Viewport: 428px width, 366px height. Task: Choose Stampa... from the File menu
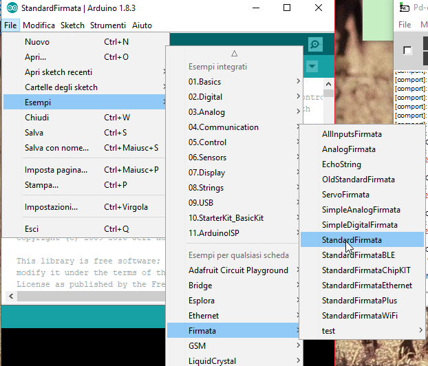click(85, 185)
